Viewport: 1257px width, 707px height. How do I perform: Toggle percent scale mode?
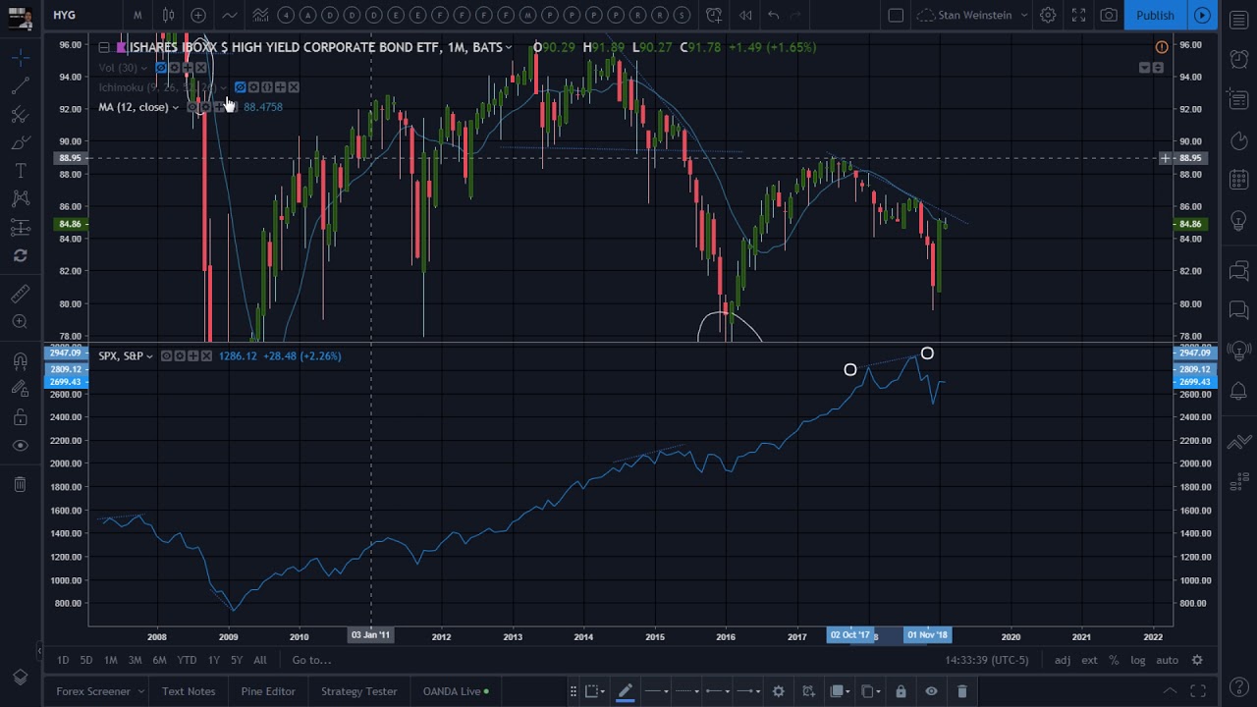1114,660
